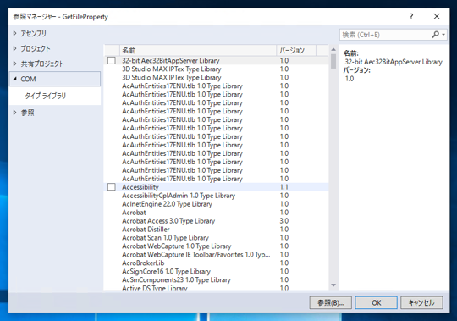Confirm with the OK button
This screenshot has width=457, height=321.
point(376,302)
